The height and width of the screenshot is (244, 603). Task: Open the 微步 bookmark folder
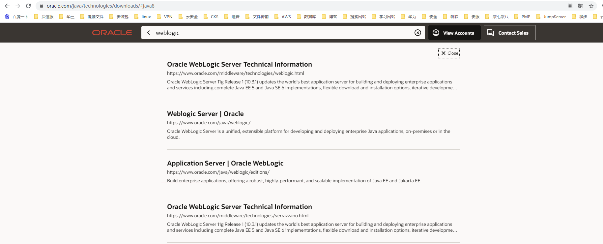580,16
